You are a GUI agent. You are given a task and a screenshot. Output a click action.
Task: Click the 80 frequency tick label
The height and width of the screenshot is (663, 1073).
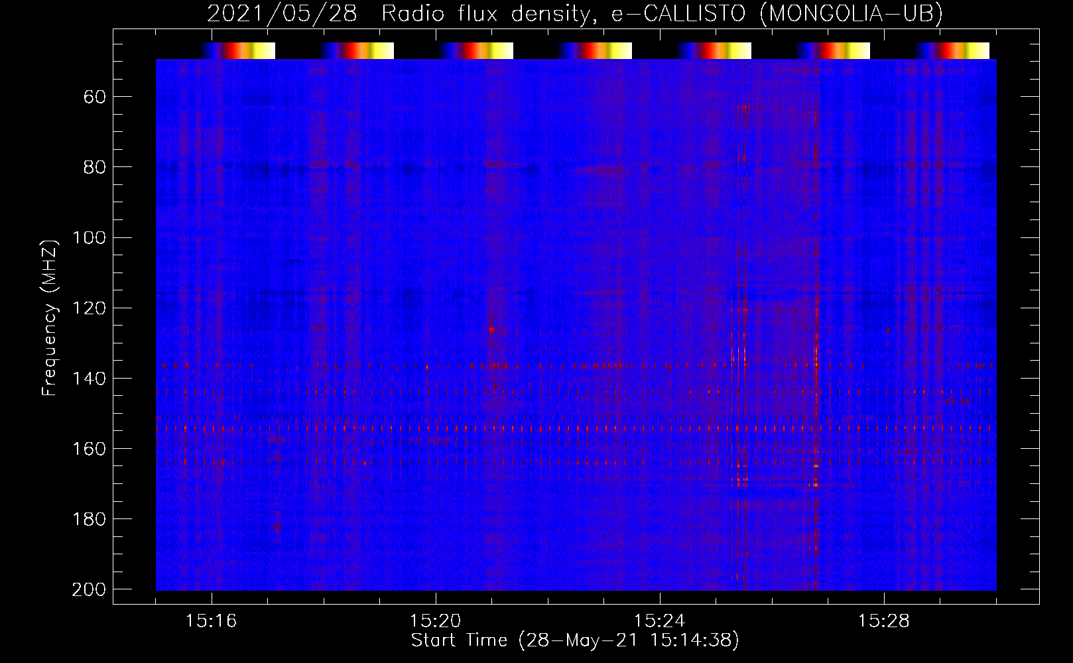(x=95, y=167)
